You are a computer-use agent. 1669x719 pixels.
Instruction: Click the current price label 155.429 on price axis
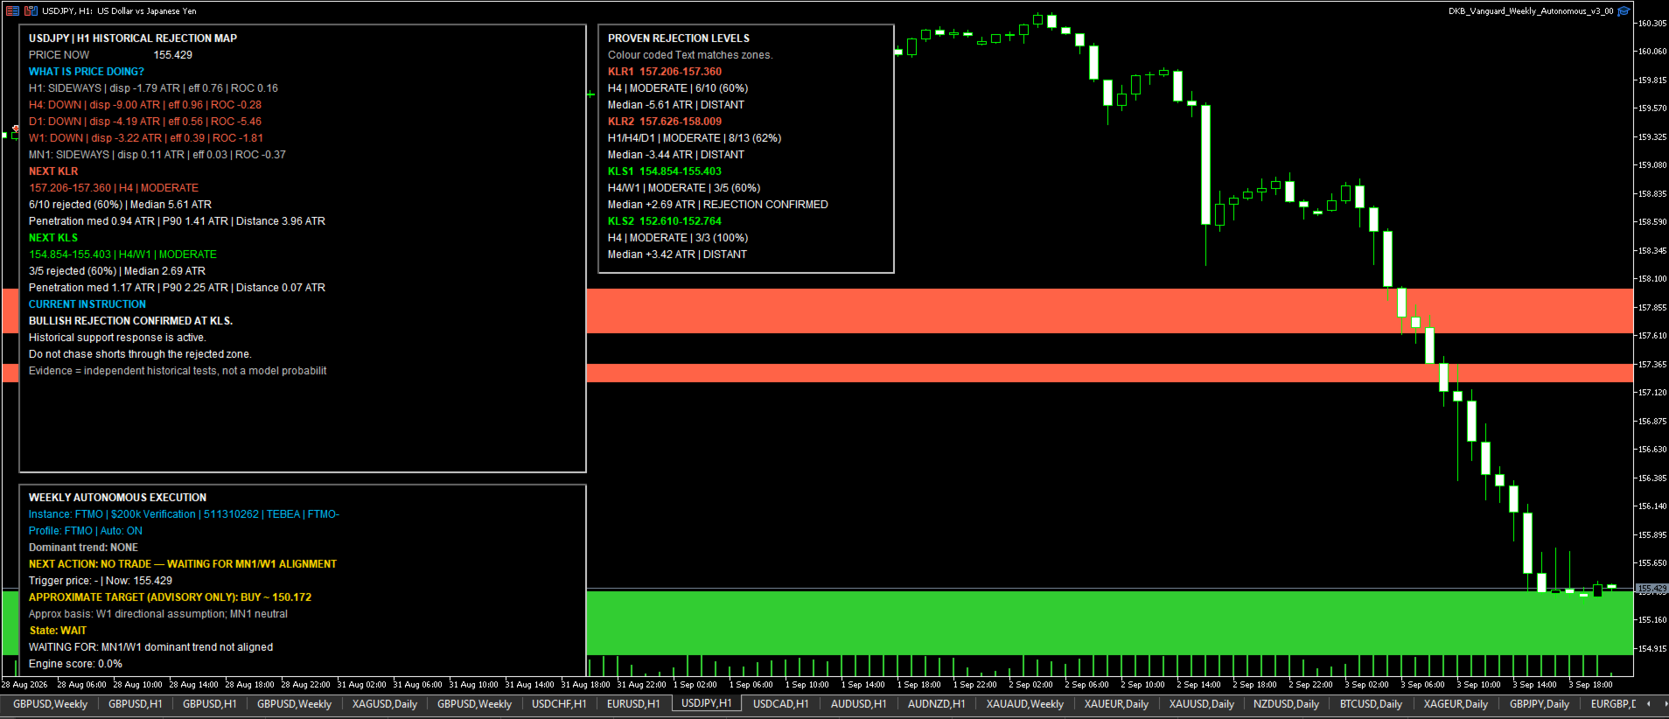click(x=1652, y=590)
